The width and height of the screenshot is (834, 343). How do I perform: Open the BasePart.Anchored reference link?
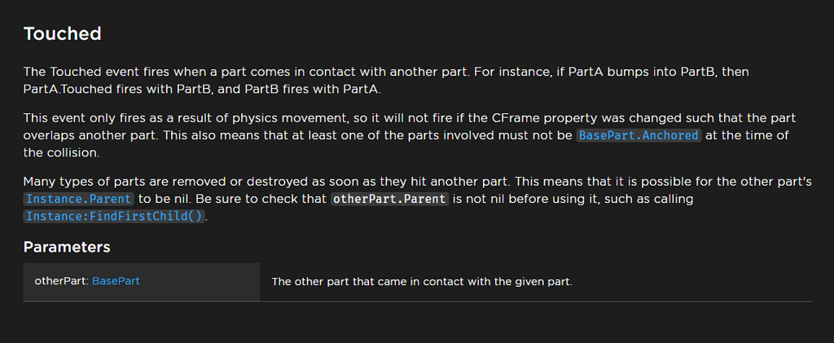(x=639, y=135)
